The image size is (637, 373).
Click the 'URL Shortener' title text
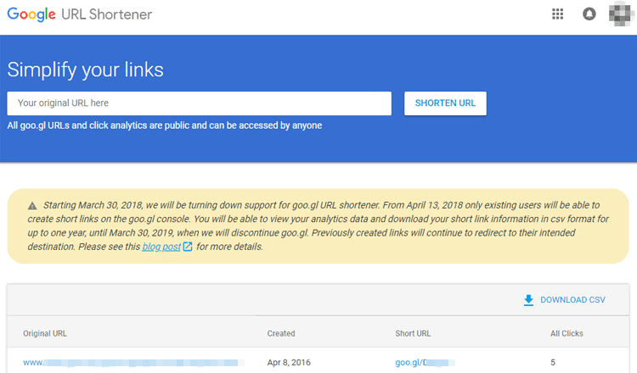coord(106,14)
